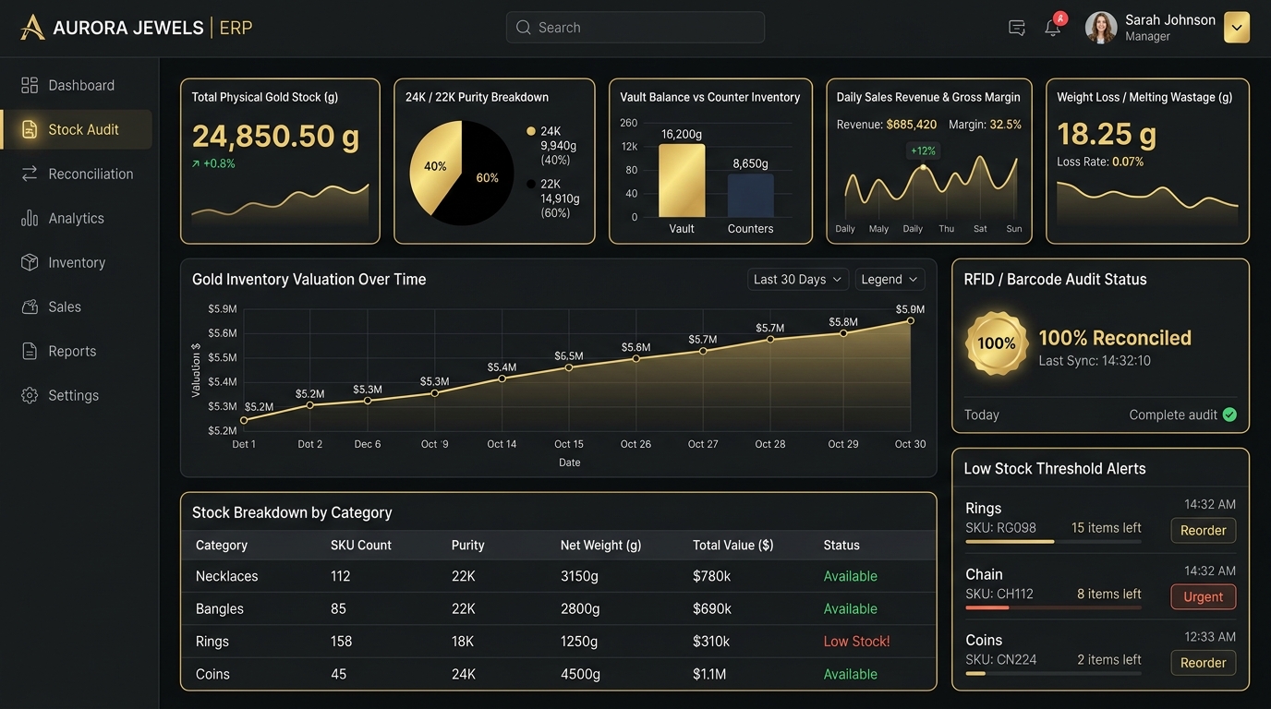Click the $685,420 revenue figure
This screenshot has height=709, width=1271.
[912, 125]
